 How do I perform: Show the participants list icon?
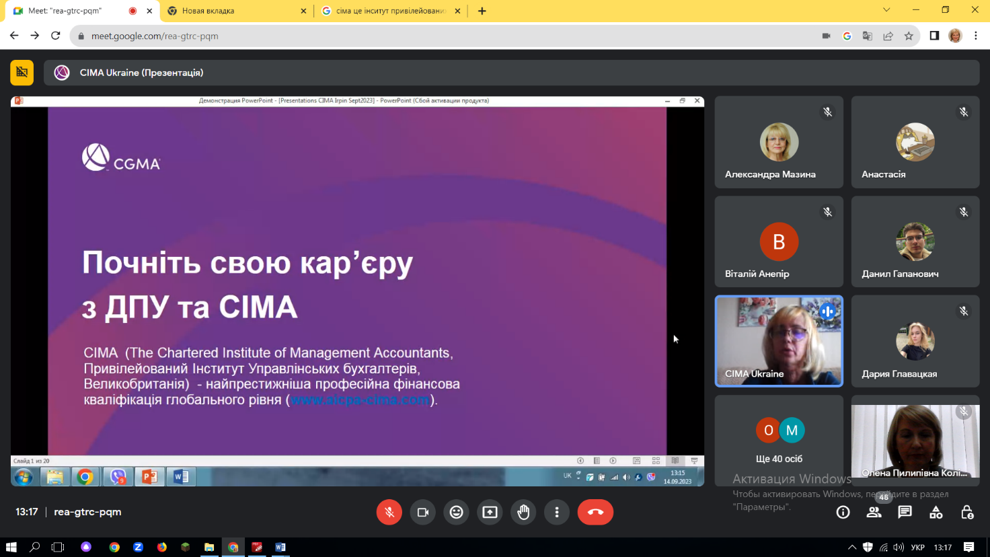(874, 512)
